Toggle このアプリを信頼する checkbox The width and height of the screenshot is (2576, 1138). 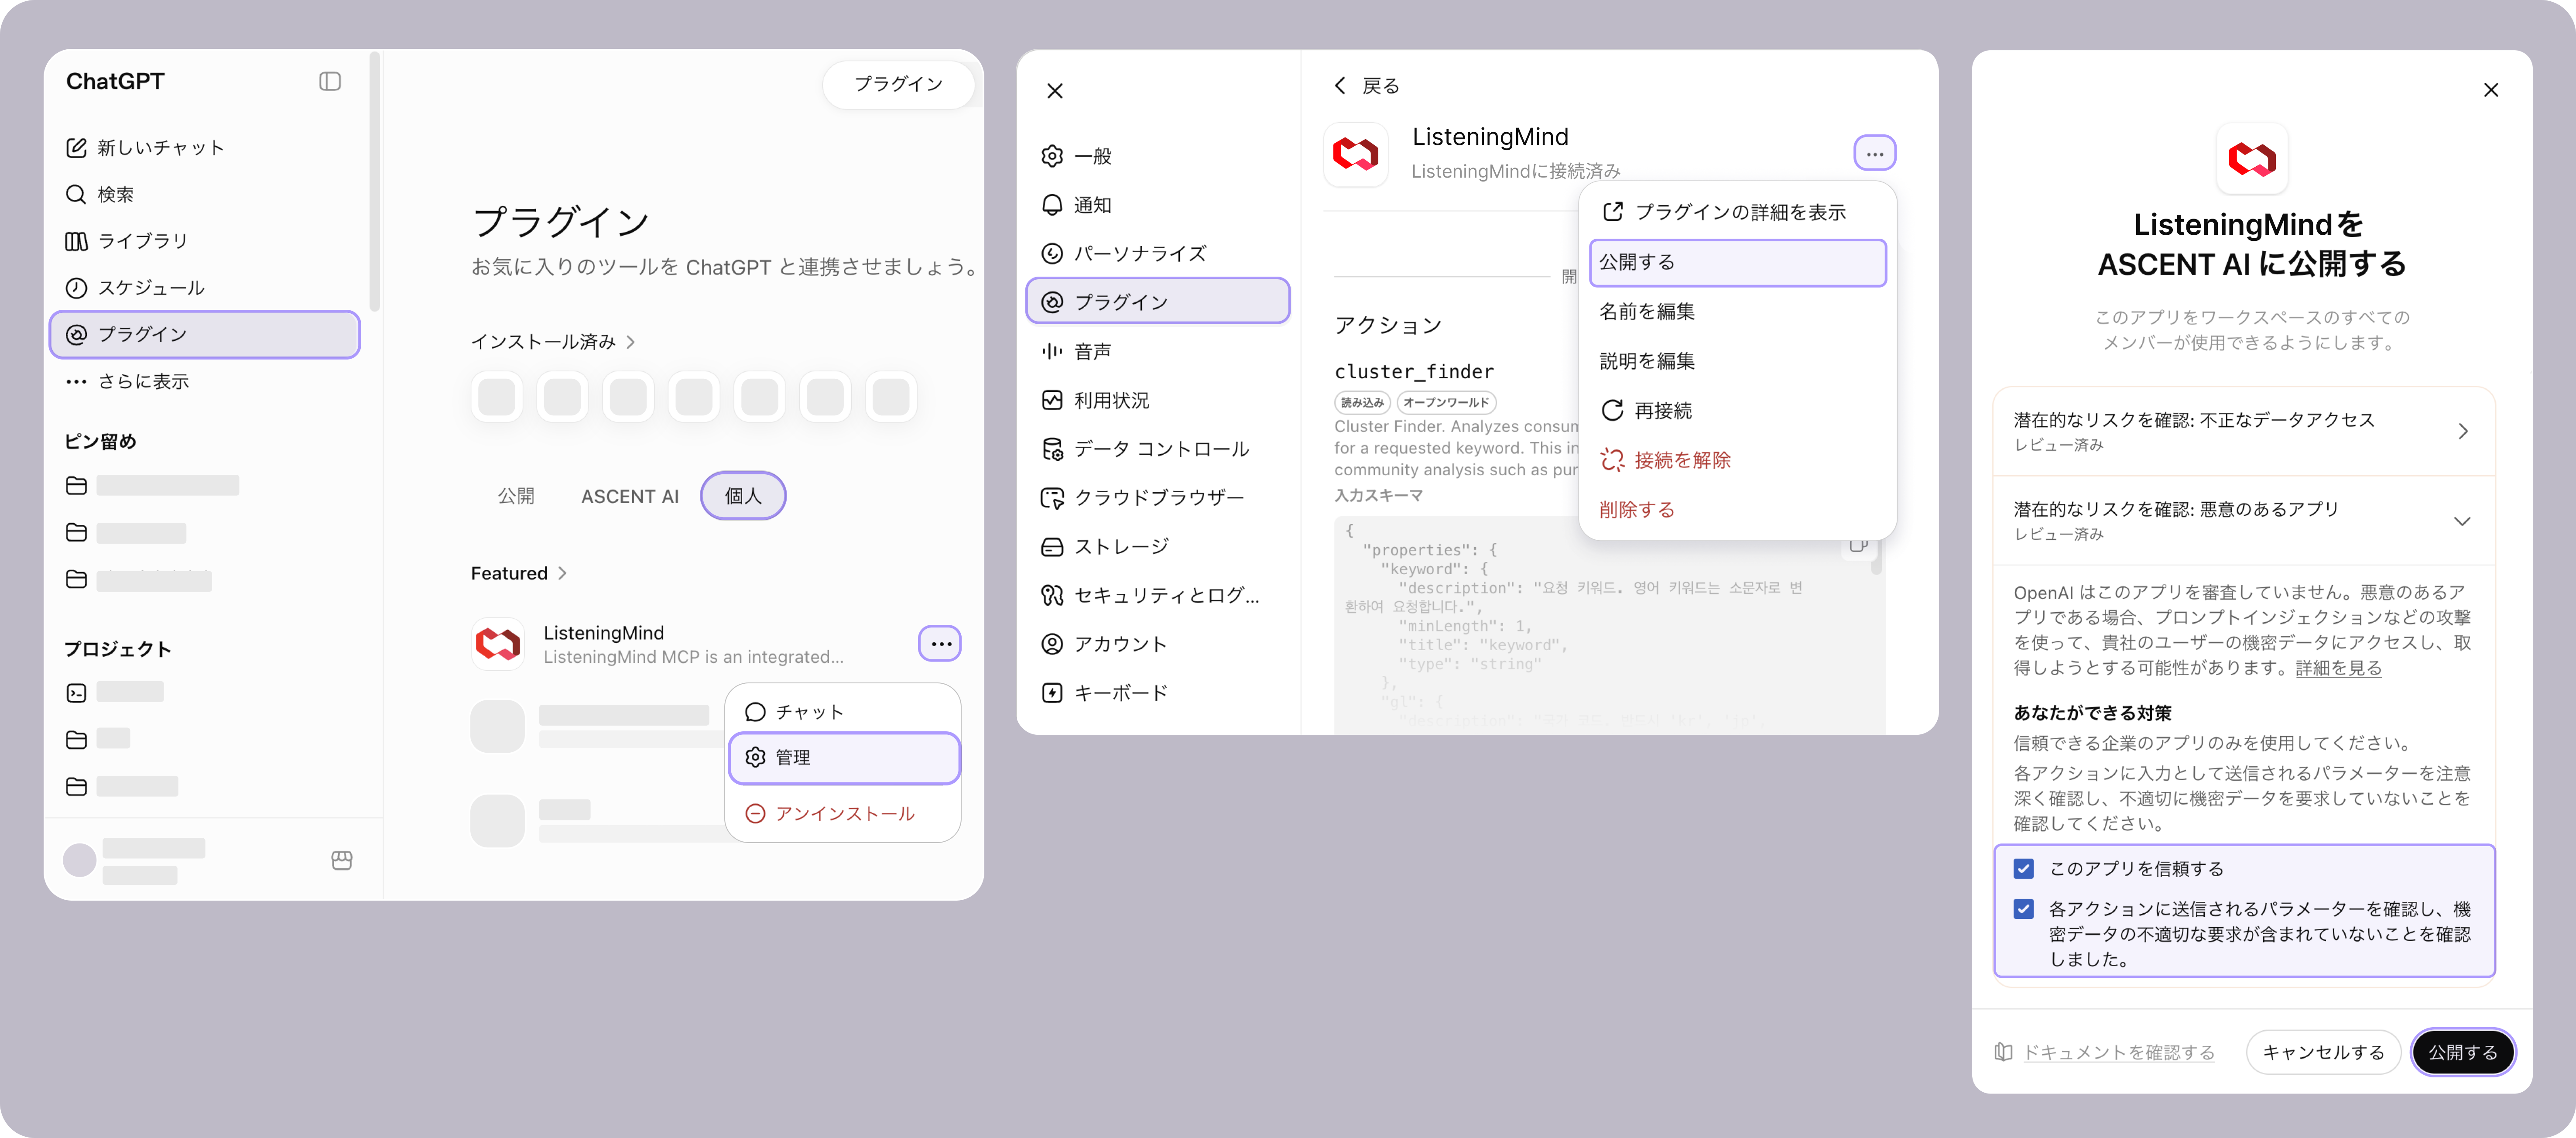[x=2024, y=869]
